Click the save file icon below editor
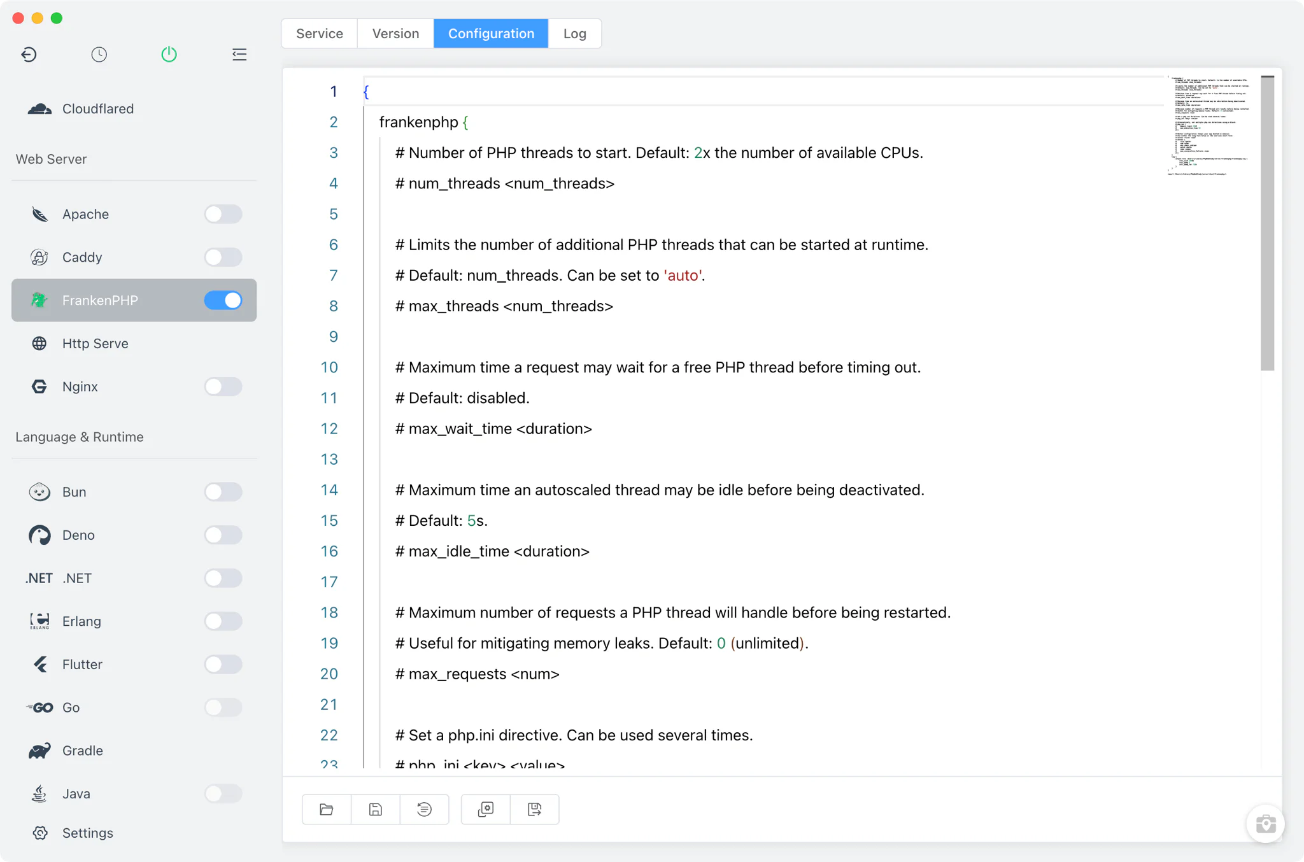1304x862 pixels. [x=376, y=809]
